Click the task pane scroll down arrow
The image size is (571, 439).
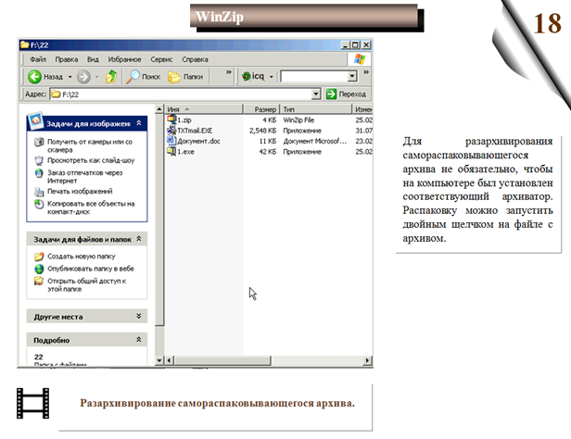tap(159, 360)
